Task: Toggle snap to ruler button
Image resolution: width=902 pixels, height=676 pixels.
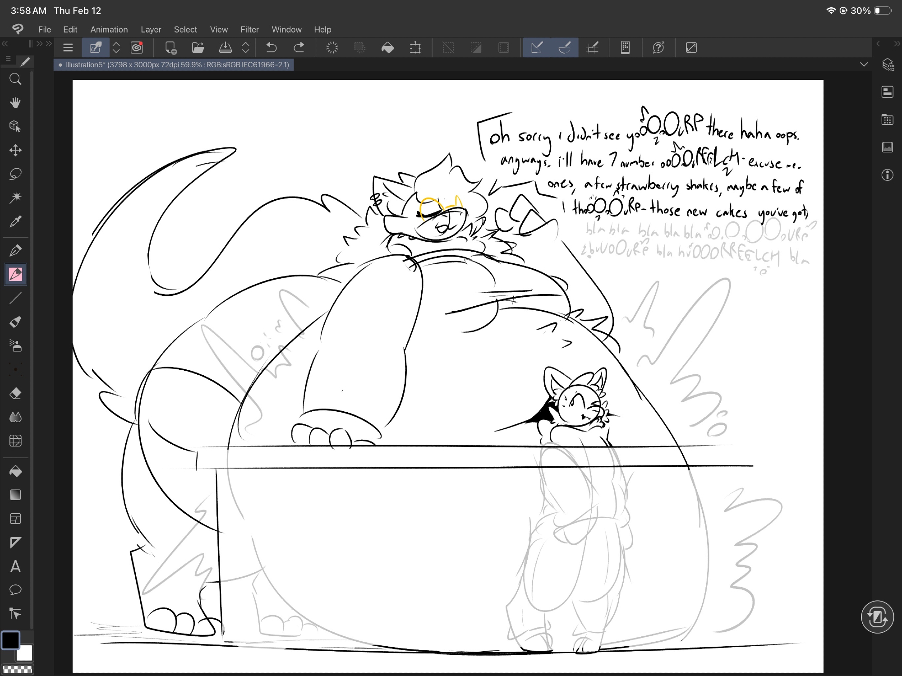Action: pos(537,47)
